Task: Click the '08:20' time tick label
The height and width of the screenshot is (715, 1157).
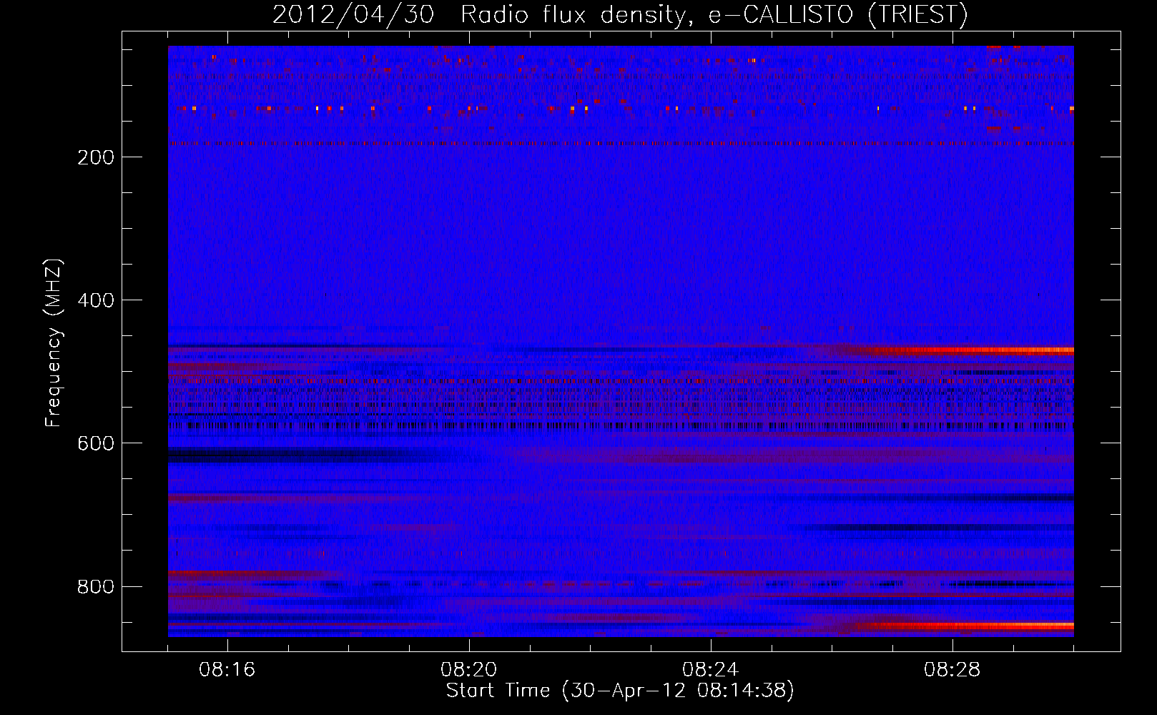Action: [469, 670]
